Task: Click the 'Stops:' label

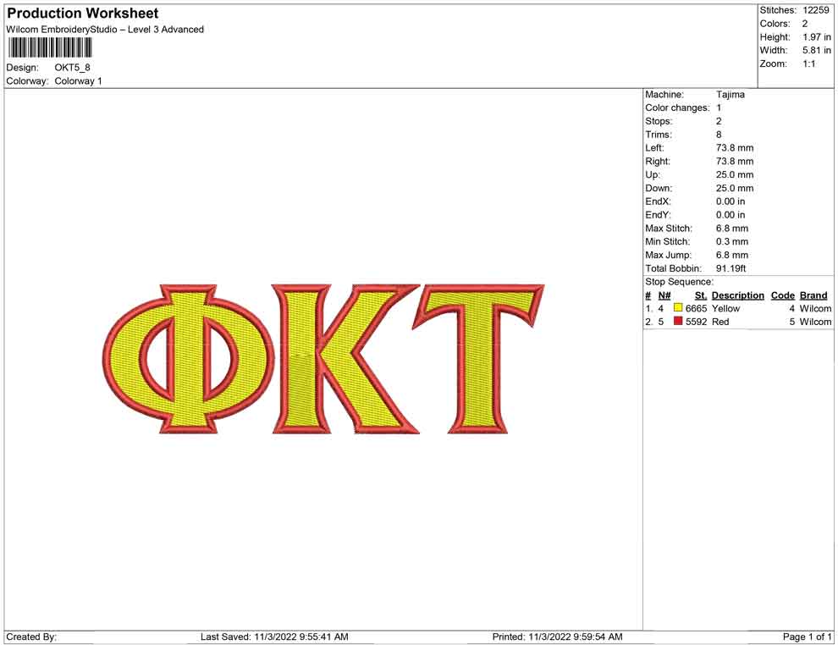Action: point(659,121)
